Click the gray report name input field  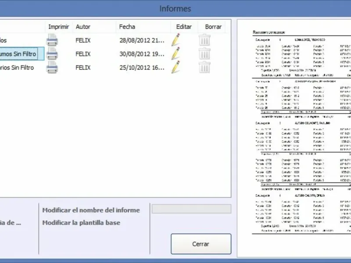(x=192, y=209)
